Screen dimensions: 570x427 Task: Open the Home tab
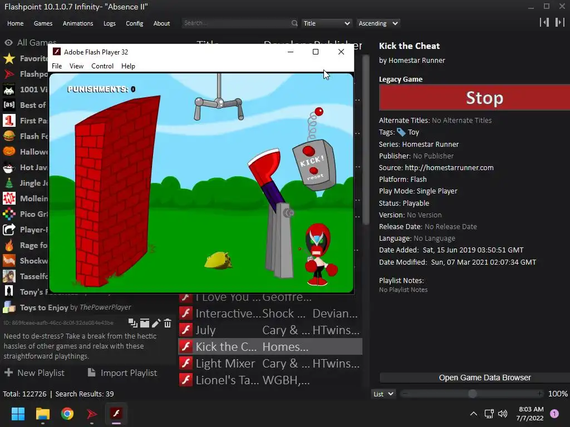[x=15, y=23]
